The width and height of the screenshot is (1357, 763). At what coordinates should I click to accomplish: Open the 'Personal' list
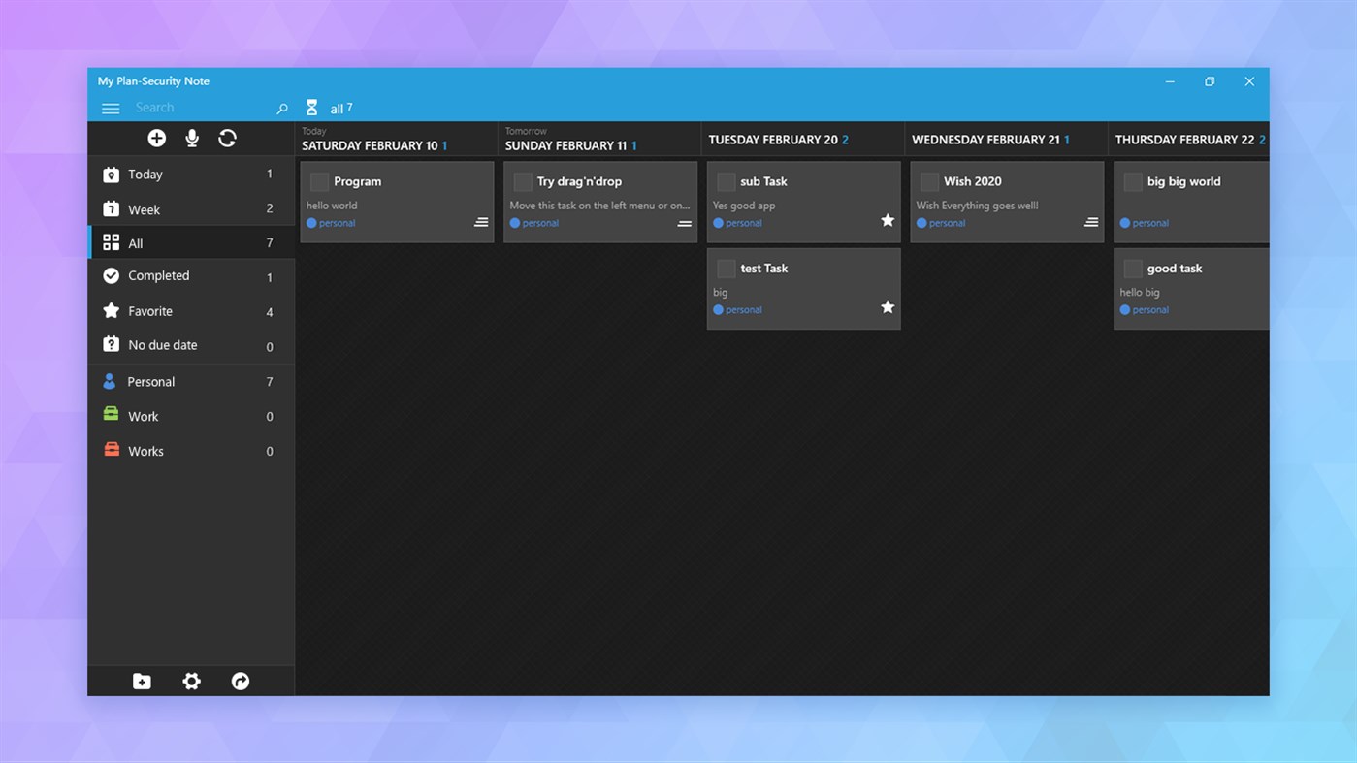point(151,381)
